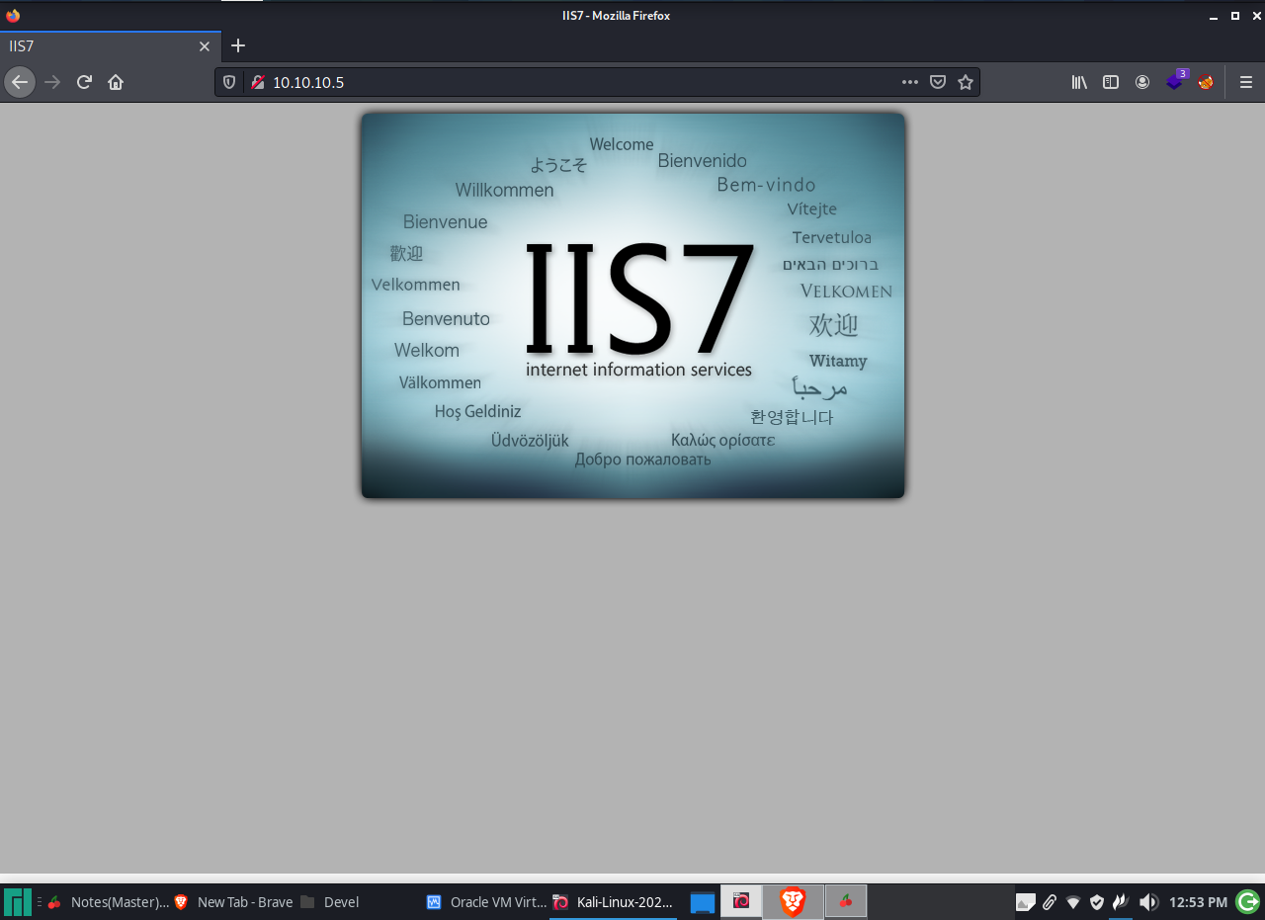Click the flame tray icon
Screen dimensions: 1265x920
click(1121, 901)
